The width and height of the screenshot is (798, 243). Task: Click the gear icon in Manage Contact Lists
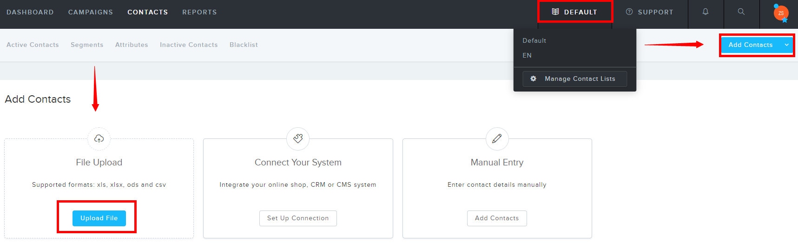[534, 79]
